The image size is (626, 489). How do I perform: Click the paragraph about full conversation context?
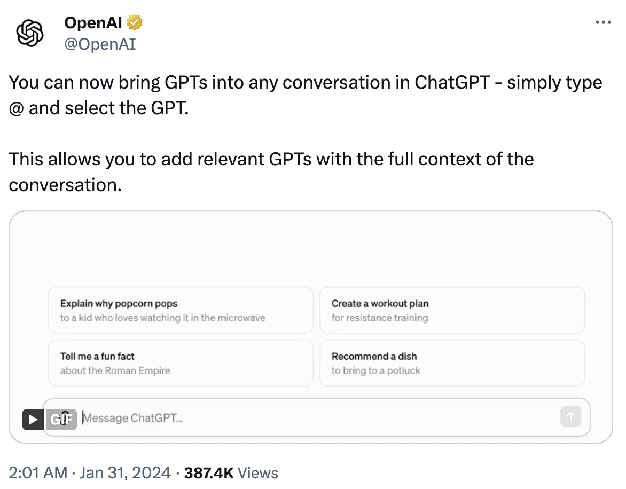click(271, 172)
